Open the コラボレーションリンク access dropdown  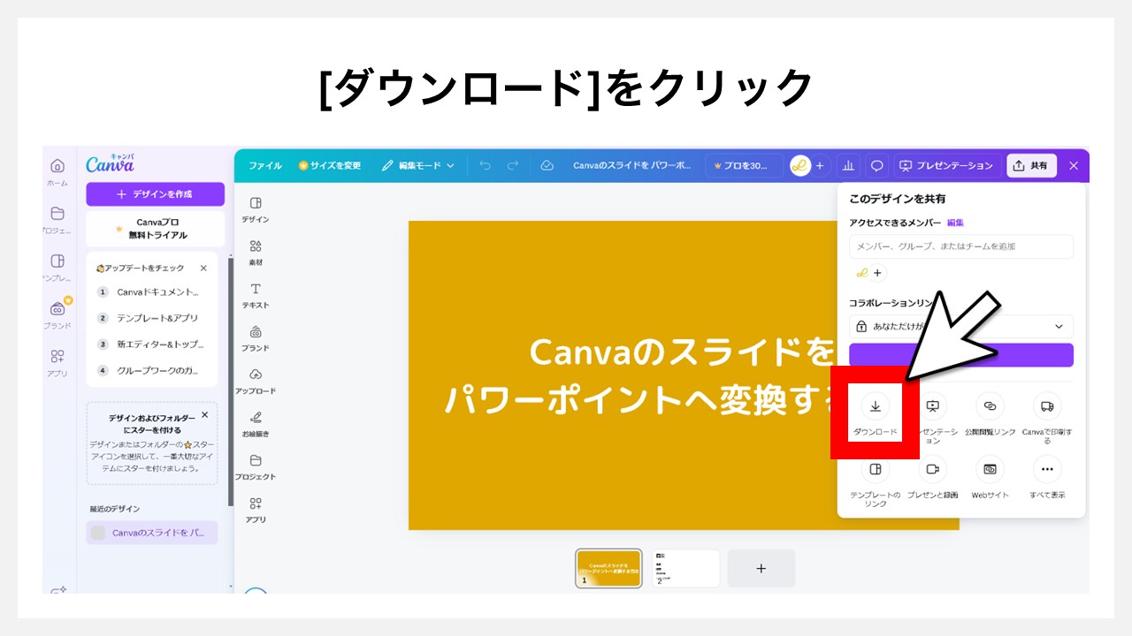pyautogui.click(x=961, y=326)
